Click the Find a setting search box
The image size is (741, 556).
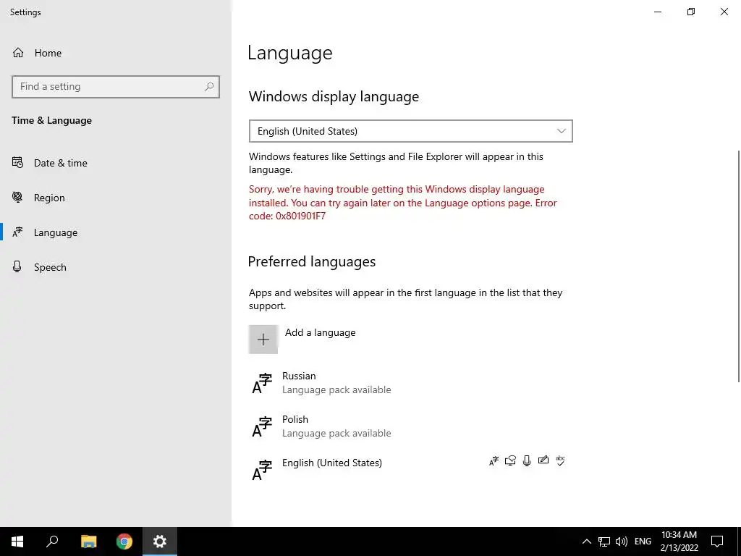(x=116, y=87)
